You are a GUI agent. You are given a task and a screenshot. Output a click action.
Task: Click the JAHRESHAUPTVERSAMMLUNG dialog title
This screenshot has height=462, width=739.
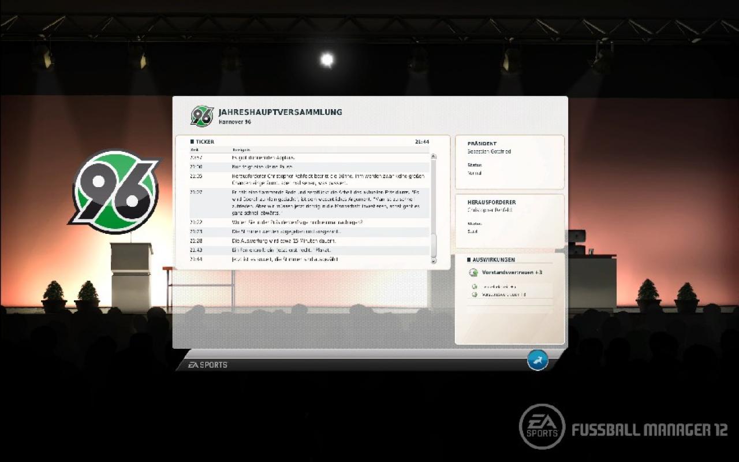click(280, 112)
